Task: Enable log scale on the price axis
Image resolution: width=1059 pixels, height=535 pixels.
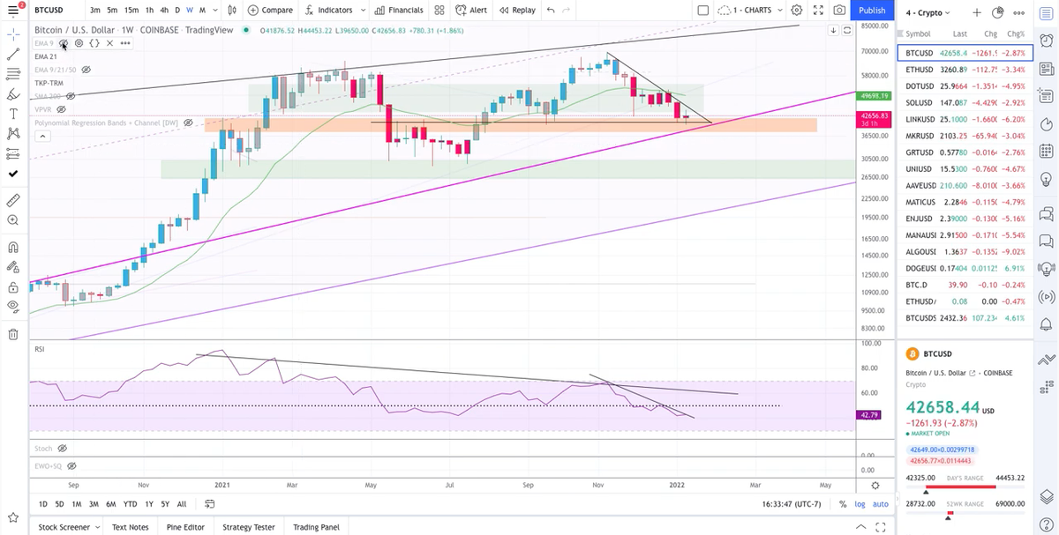Action: [x=860, y=504]
